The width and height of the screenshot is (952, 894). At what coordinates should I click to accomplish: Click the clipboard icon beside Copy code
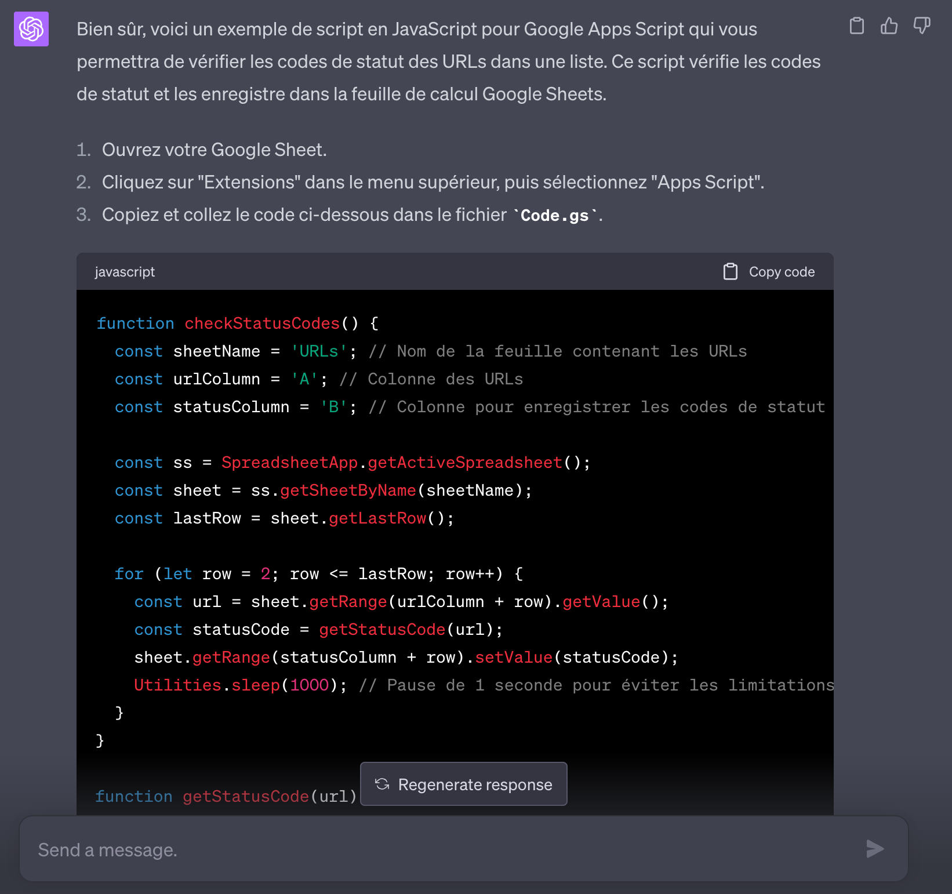coord(731,271)
